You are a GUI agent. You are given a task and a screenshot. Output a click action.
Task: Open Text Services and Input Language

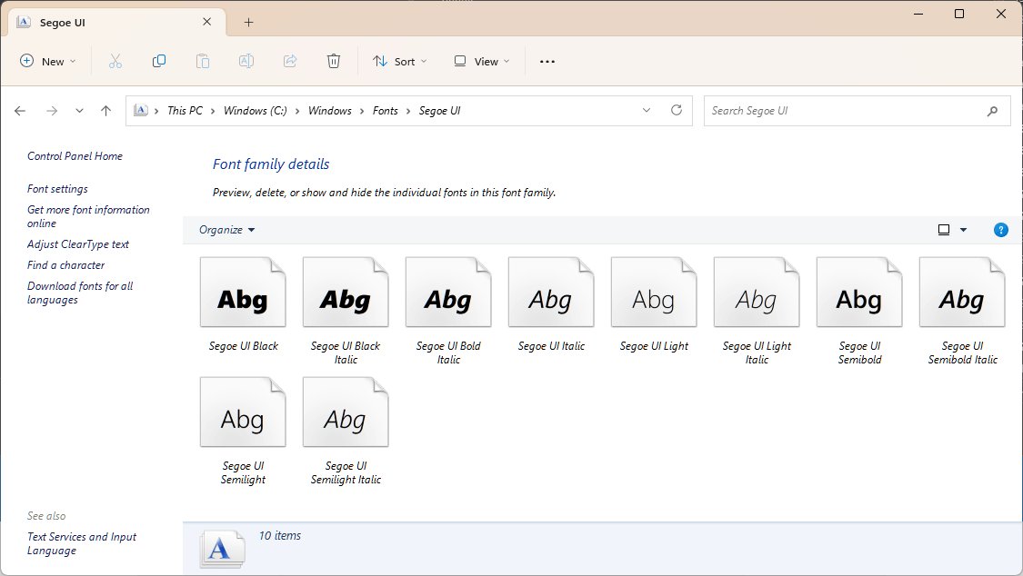[82, 543]
